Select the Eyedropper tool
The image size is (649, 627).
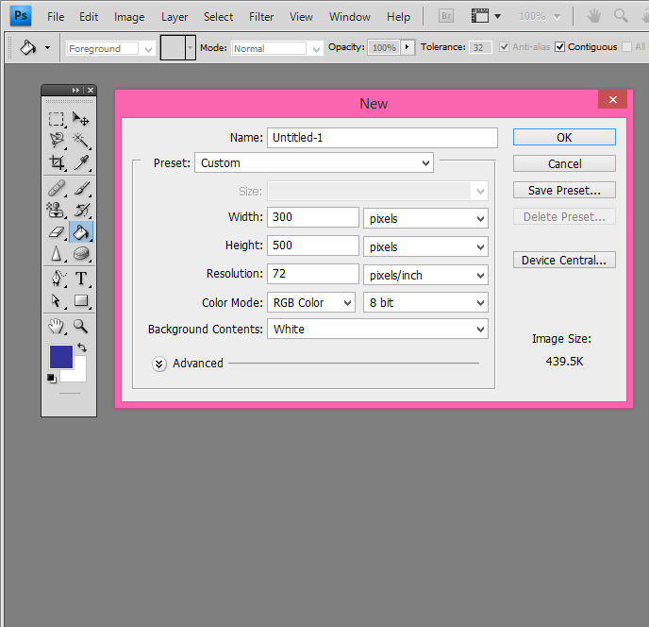point(81,162)
